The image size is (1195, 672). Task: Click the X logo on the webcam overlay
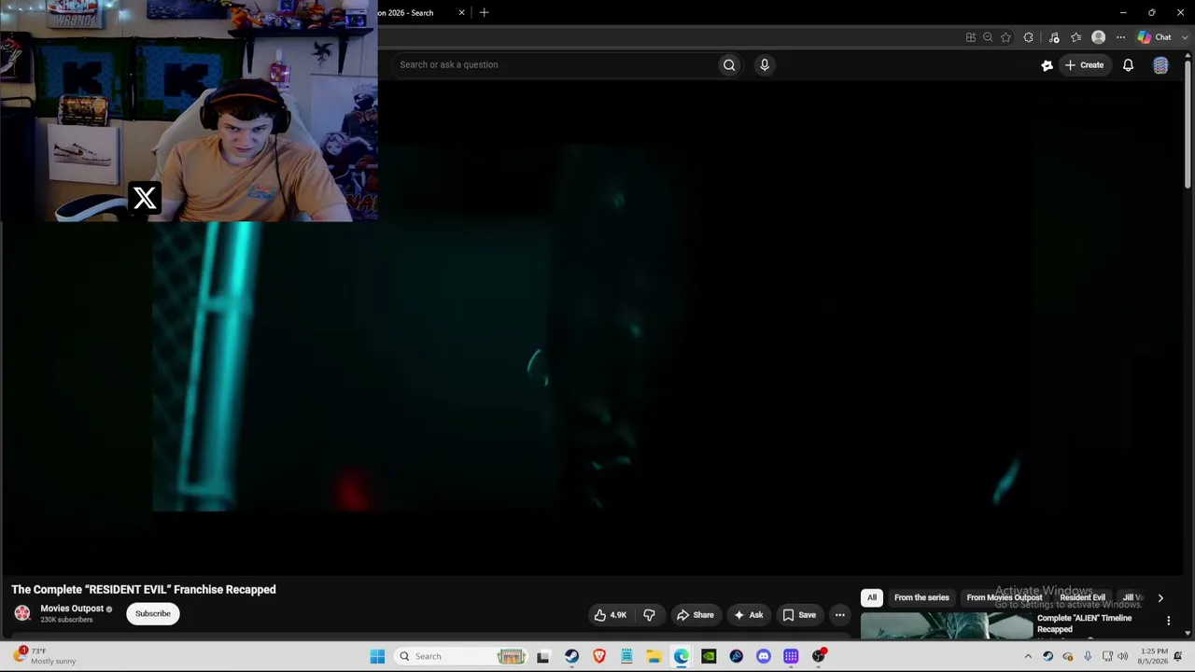point(145,198)
